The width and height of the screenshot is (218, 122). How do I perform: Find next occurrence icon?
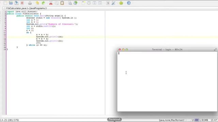[x=76, y=3]
